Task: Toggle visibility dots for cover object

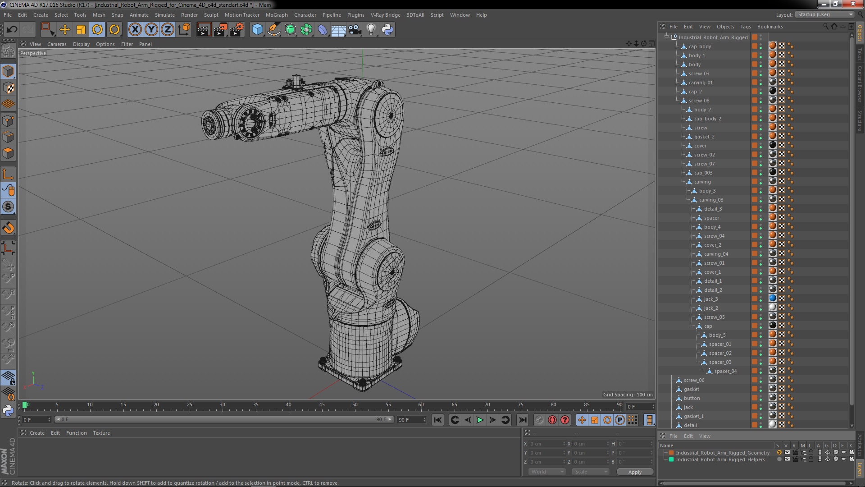Action: [761, 145]
